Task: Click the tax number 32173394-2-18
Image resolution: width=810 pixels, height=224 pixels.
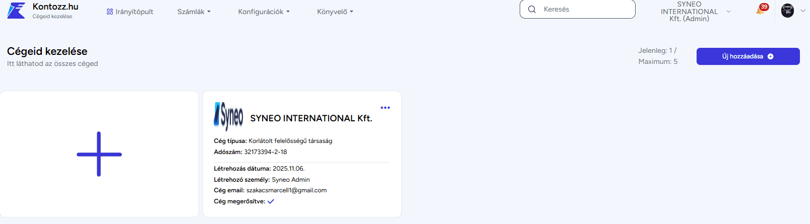Action: tap(266, 152)
